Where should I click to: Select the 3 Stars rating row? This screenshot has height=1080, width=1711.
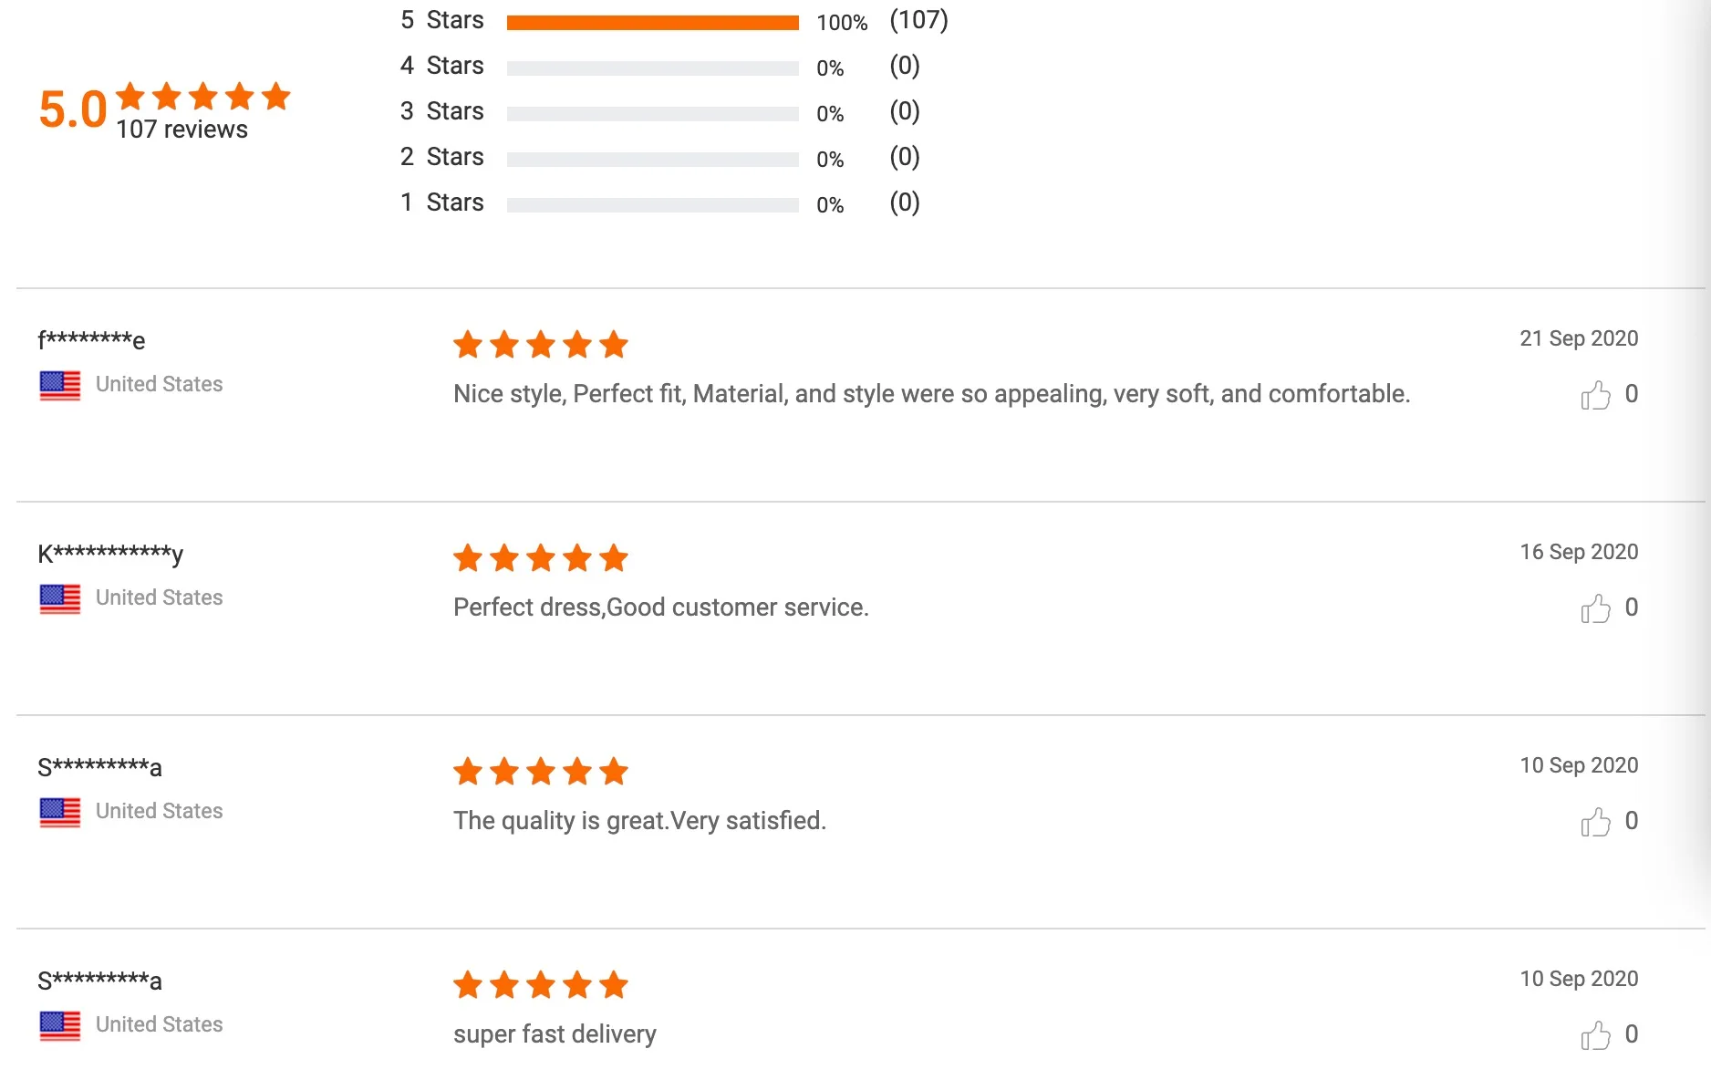[x=442, y=111]
